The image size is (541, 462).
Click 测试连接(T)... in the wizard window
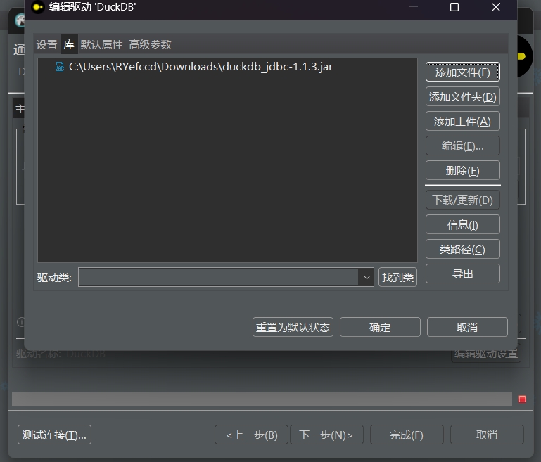click(54, 435)
